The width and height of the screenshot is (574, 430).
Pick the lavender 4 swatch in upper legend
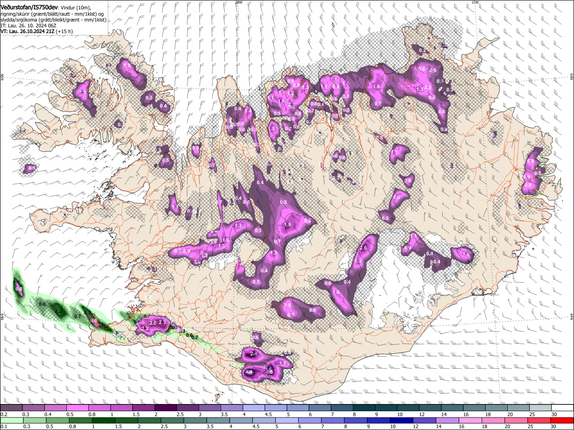point(253,408)
